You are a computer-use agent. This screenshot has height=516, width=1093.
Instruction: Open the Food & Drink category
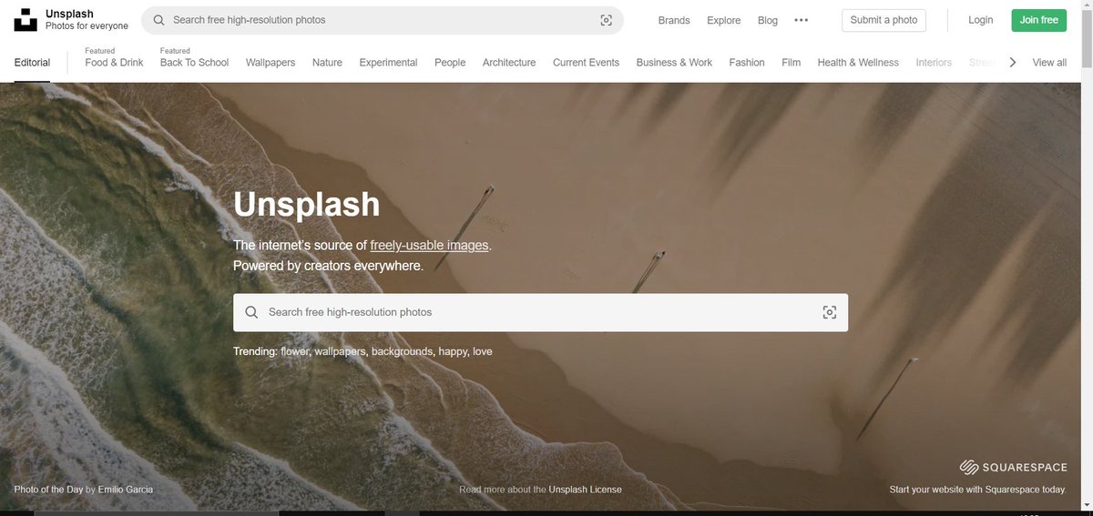(114, 63)
